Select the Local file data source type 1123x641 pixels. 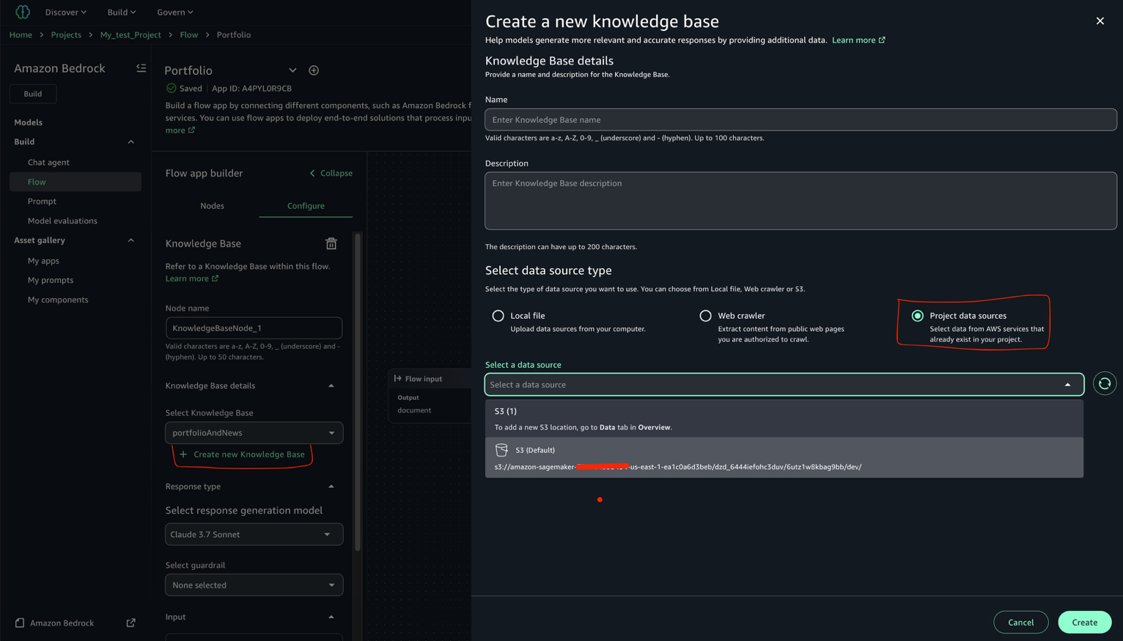(x=498, y=316)
